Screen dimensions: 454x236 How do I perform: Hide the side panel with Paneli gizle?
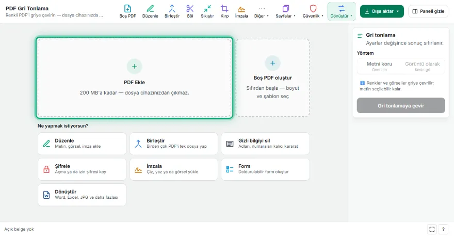428,11
